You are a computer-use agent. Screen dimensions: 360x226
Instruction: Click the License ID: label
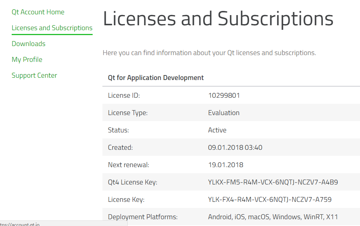point(124,95)
